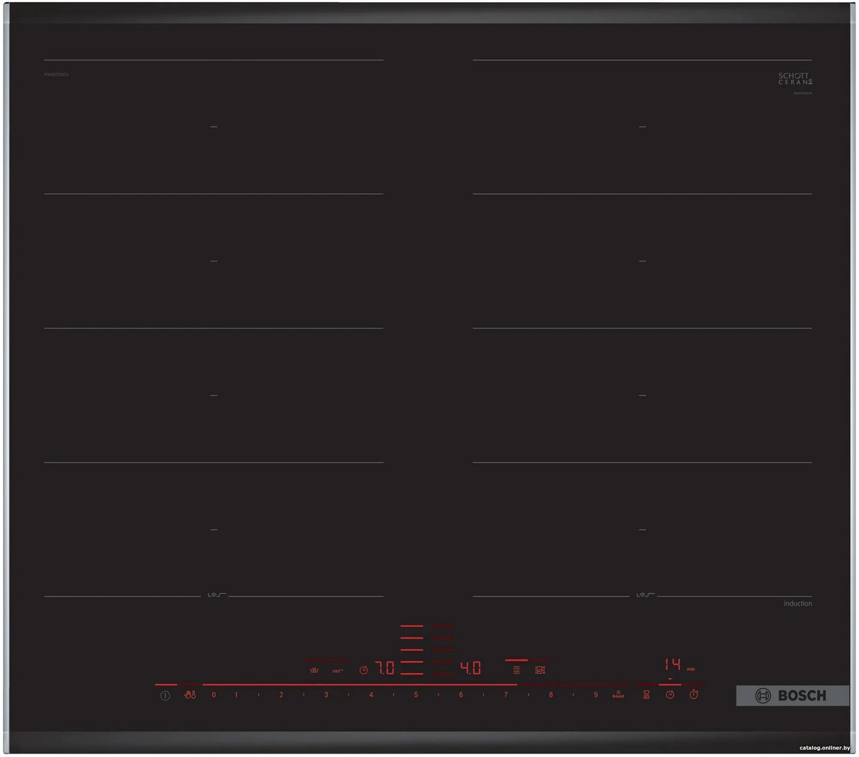Screen dimensions: 859x757
Task: Set power level 4 on the slider
Action: pyautogui.click(x=371, y=695)
